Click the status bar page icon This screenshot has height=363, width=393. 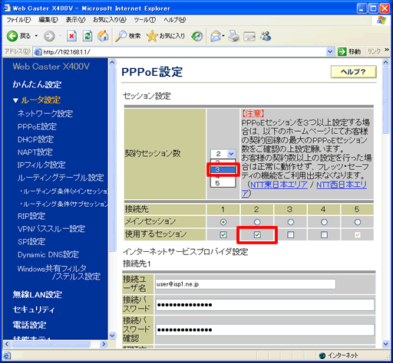pos(7,355)
